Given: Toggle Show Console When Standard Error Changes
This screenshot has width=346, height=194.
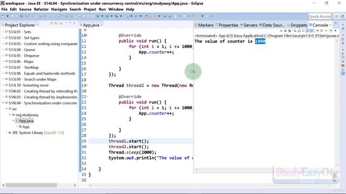Looking at the screenshot, I should (x=311, y=31).
